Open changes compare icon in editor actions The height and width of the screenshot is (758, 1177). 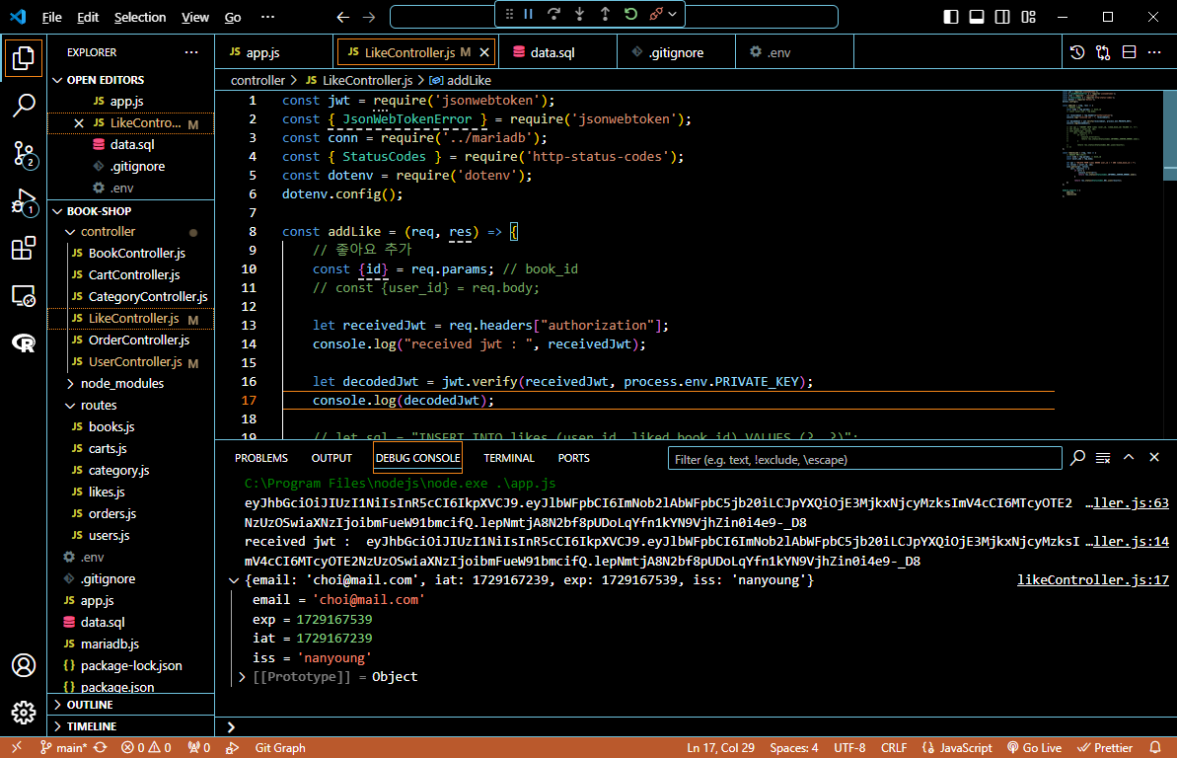1103,52
